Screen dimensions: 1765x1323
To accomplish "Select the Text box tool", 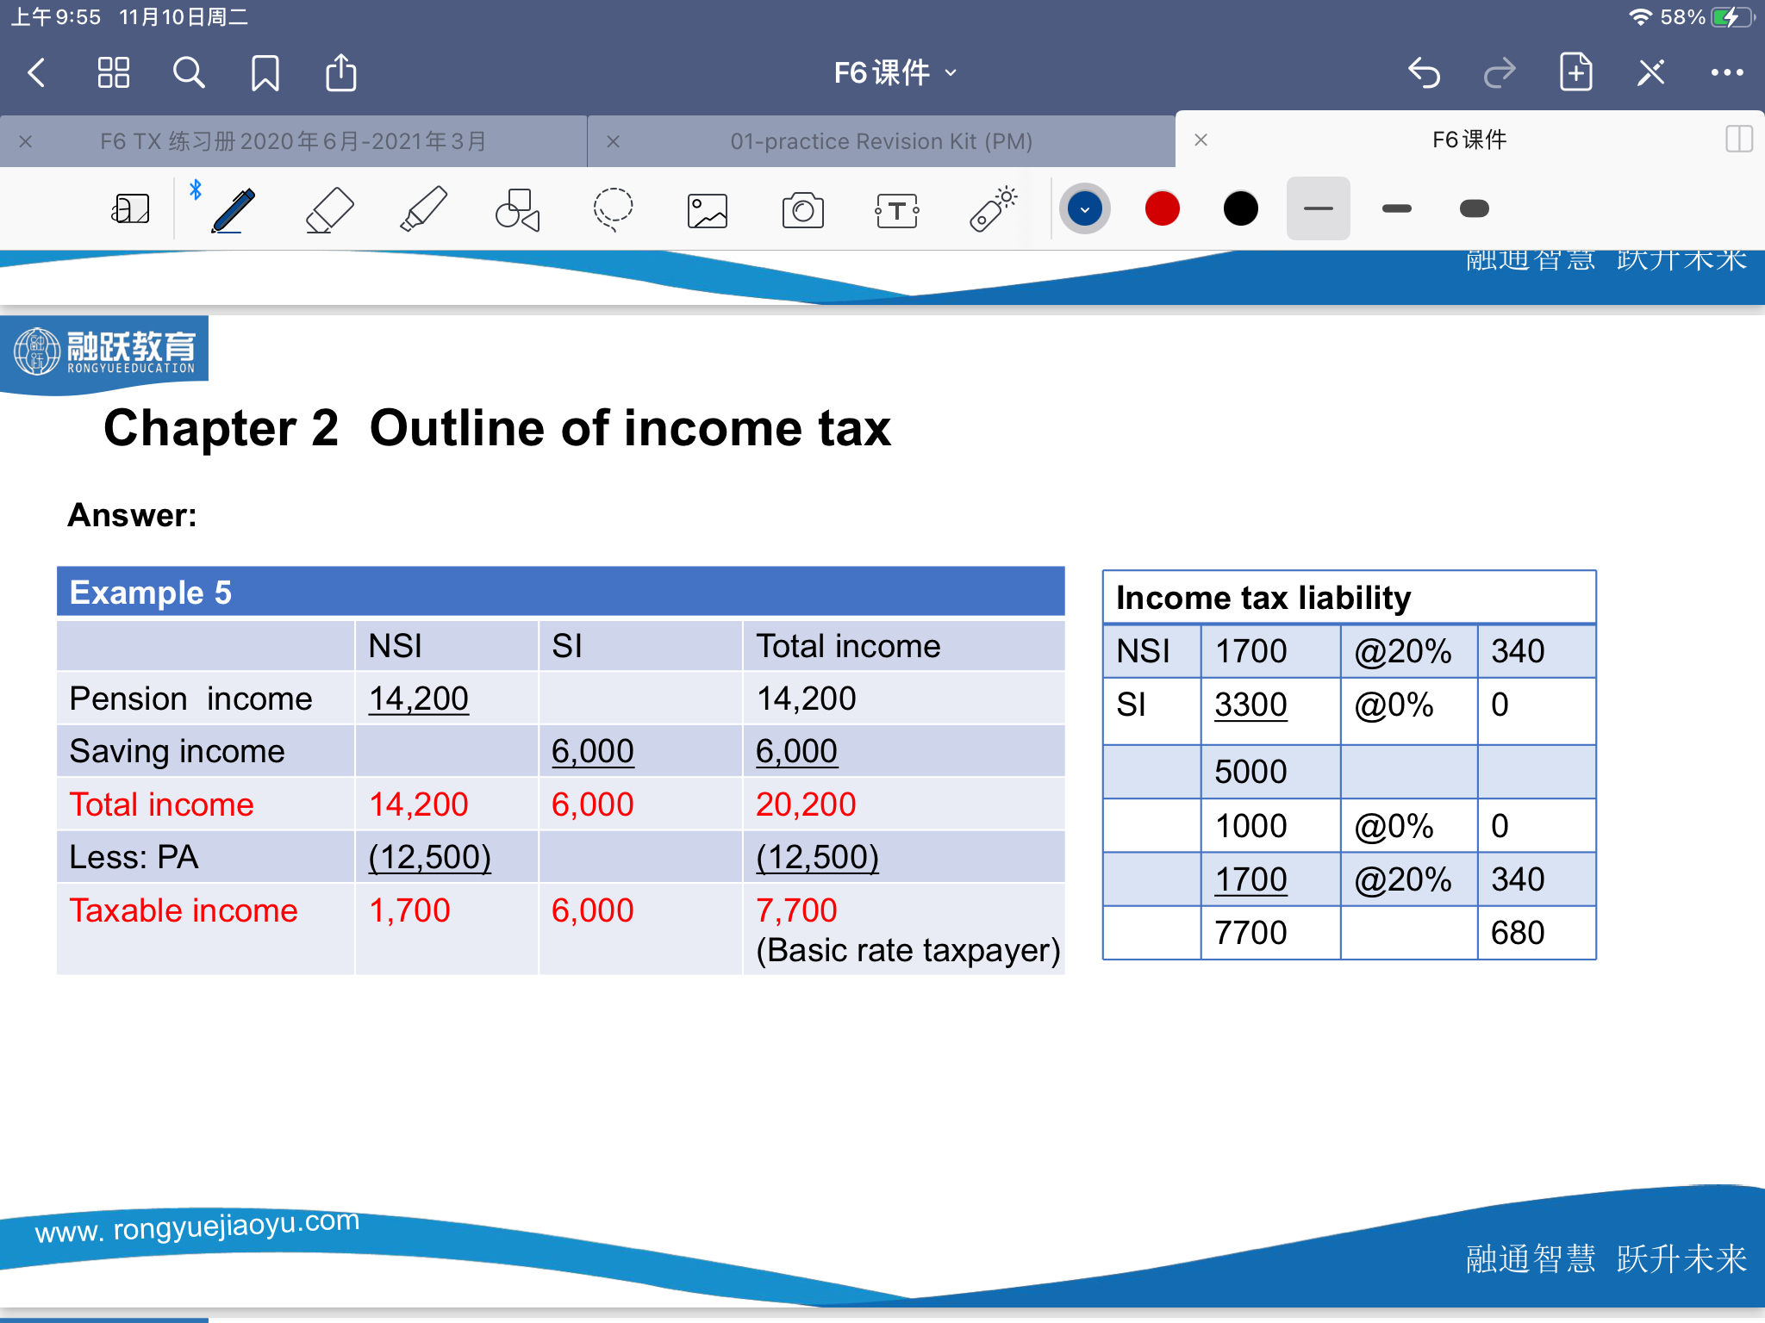I will tap(897, 210).
